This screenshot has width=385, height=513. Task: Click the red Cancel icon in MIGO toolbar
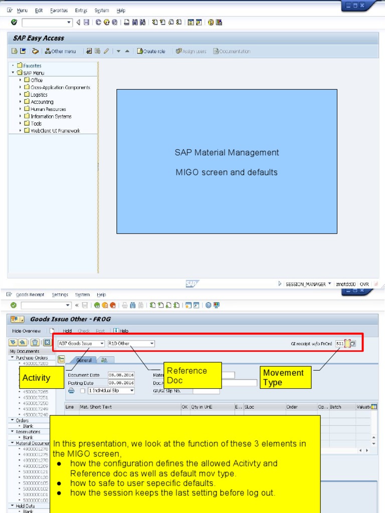click(x=113, y=305)
